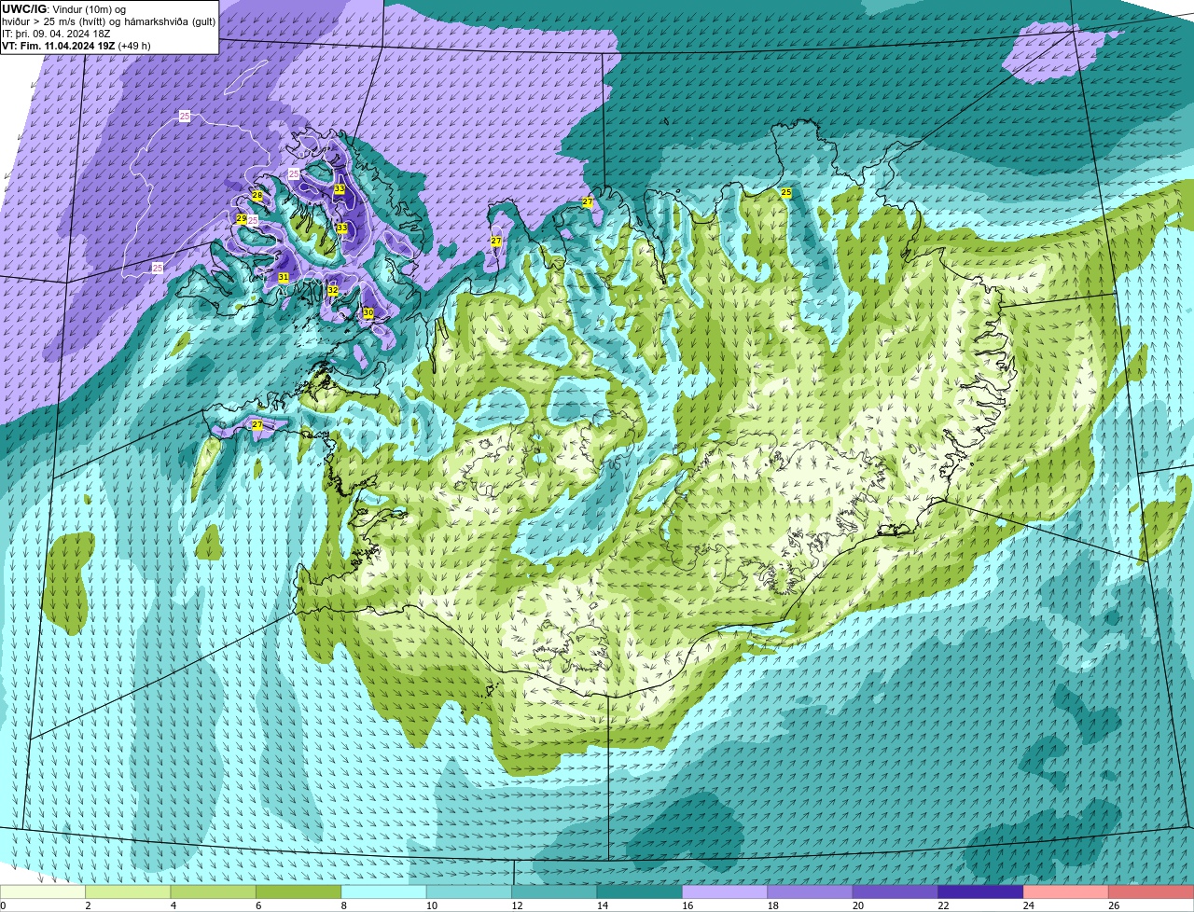Click the legend scale number 26
1194x912 pixels.
click(x=1112, y=905)
